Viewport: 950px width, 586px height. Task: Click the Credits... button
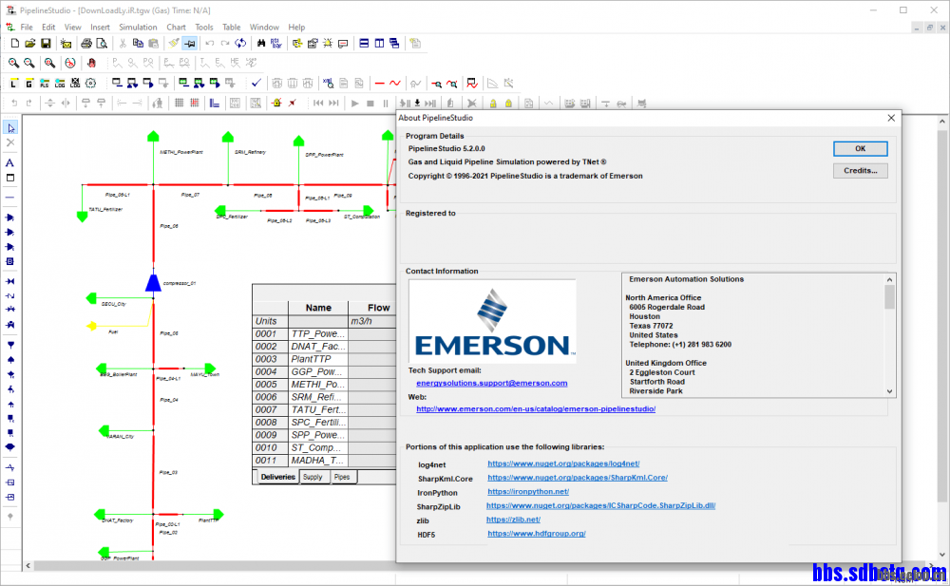point(861,171)
